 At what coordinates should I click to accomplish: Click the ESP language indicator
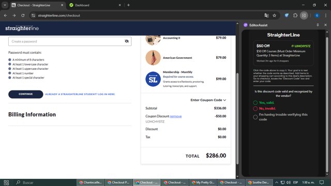pyautogui.click(x=295, y=182)
